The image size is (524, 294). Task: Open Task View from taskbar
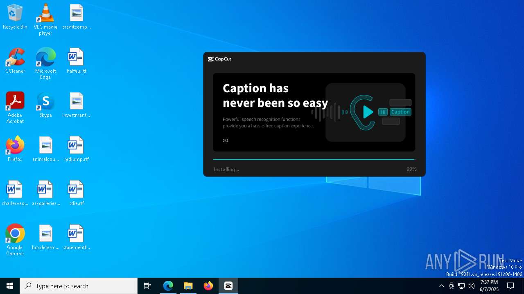click(147, 286)
